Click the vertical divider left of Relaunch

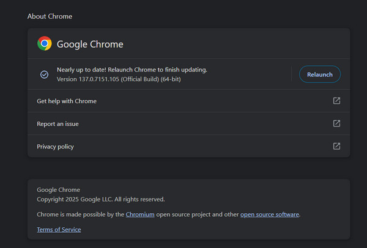pyautogui.click(x=292, y=75)
